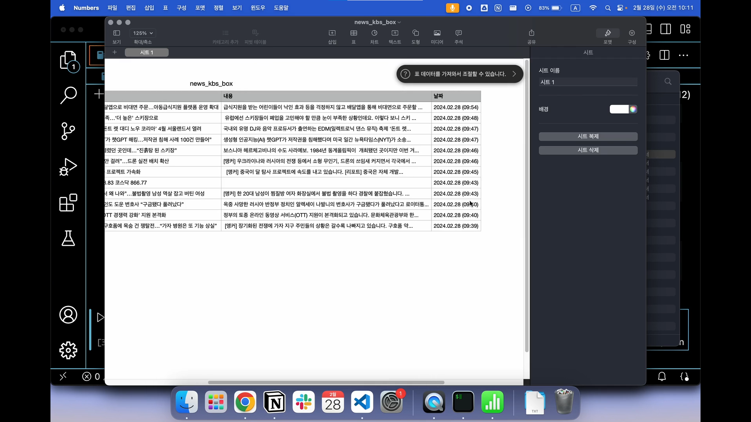The image size is (751, 422).
Task: Click the Text box (텍스트) icon
Action: click(395, 33)
